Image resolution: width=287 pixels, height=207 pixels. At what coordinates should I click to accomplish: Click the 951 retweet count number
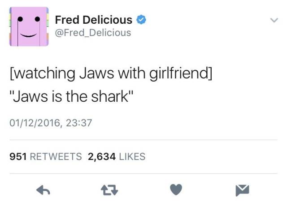coord(18,156)
